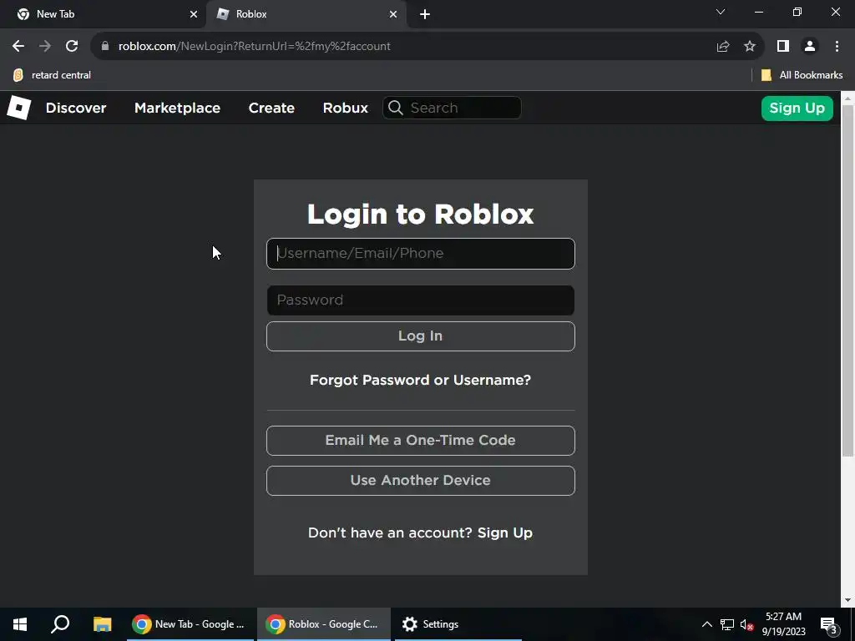Open the bookmark named retard central
Viewport: 855px width, 641px height.
tap(52, 75)
